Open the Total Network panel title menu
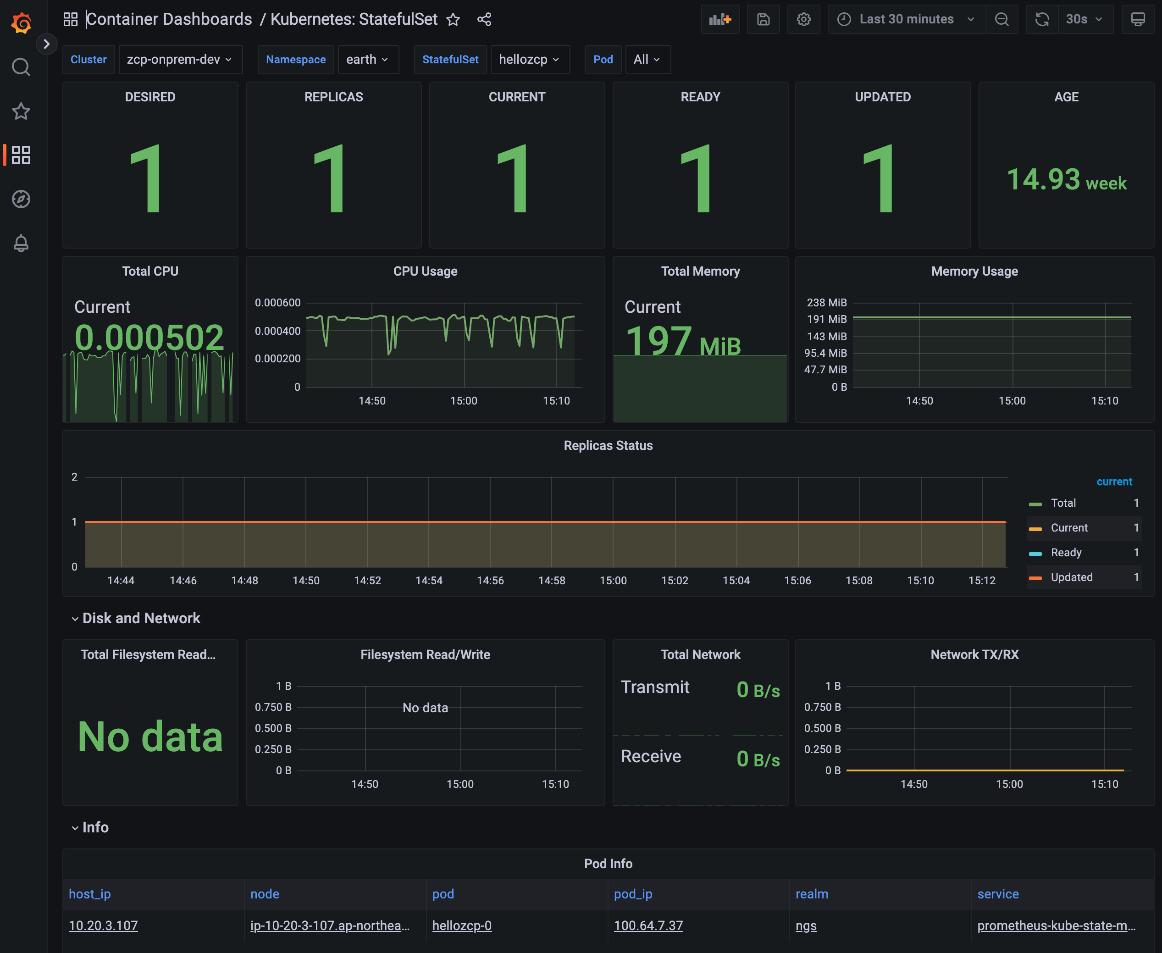 coord(700,654)
